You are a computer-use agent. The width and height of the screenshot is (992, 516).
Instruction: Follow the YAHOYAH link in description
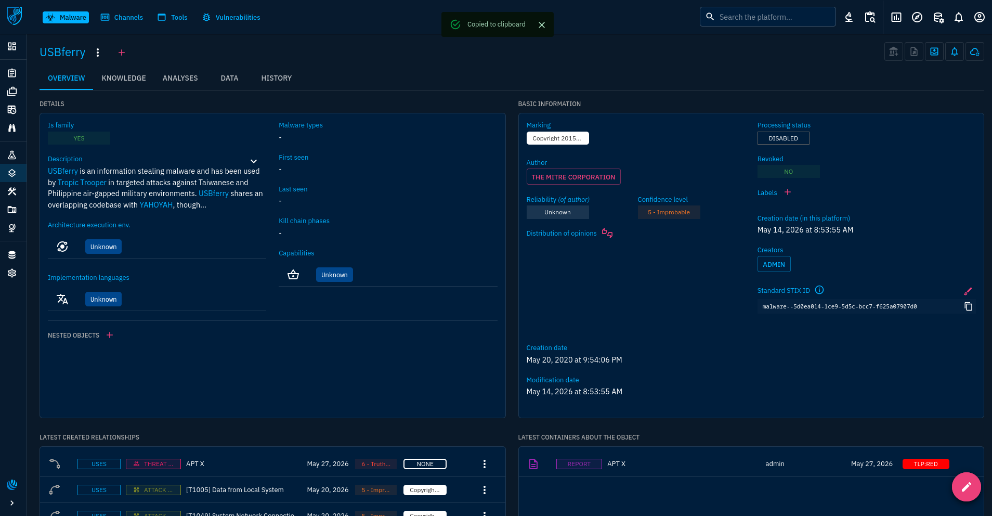tap(156, 205)
